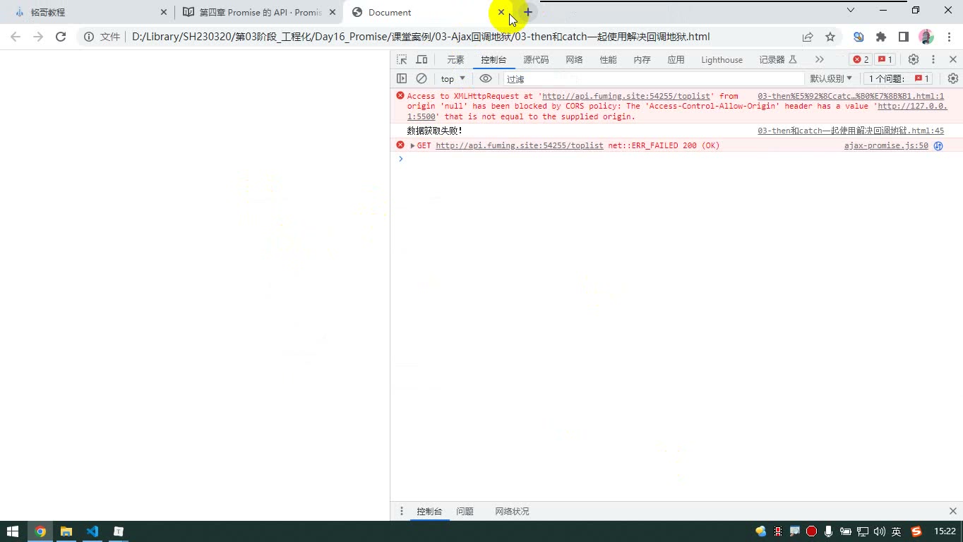Screen dimensions: 963x542
Task: Toggle the browser side panel icon
Action: point(903,37)
